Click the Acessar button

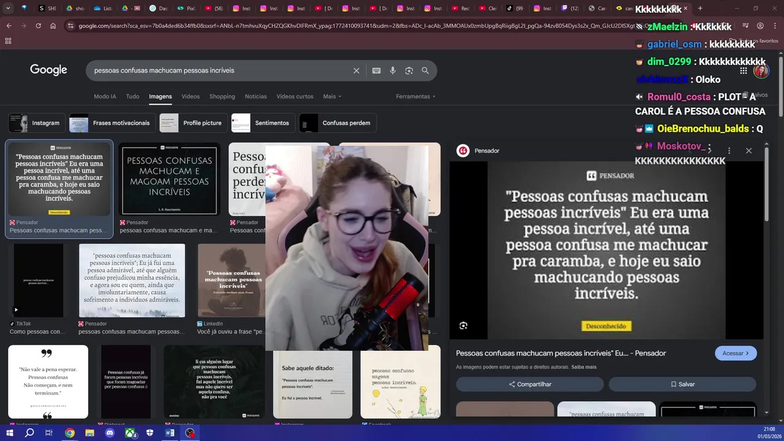736,353
